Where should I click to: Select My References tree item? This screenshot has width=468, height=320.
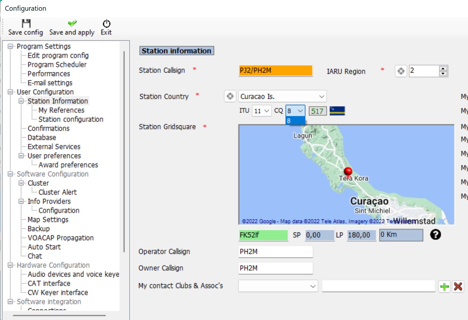click(x=61, y=110)
